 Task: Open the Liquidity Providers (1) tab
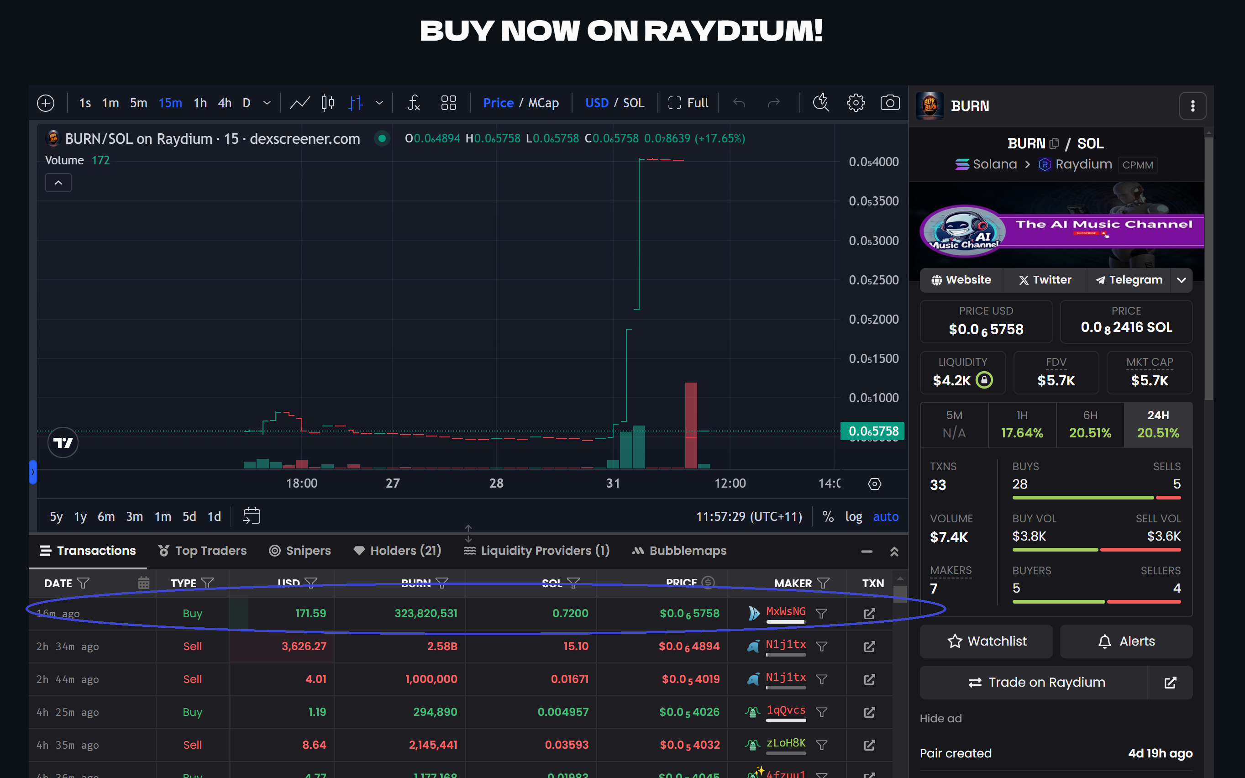[536, 551]
